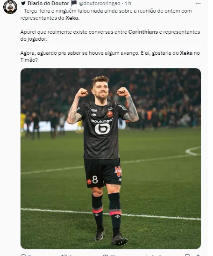
Task: Like the tweet with the heart icon
Action: point(106,255)
